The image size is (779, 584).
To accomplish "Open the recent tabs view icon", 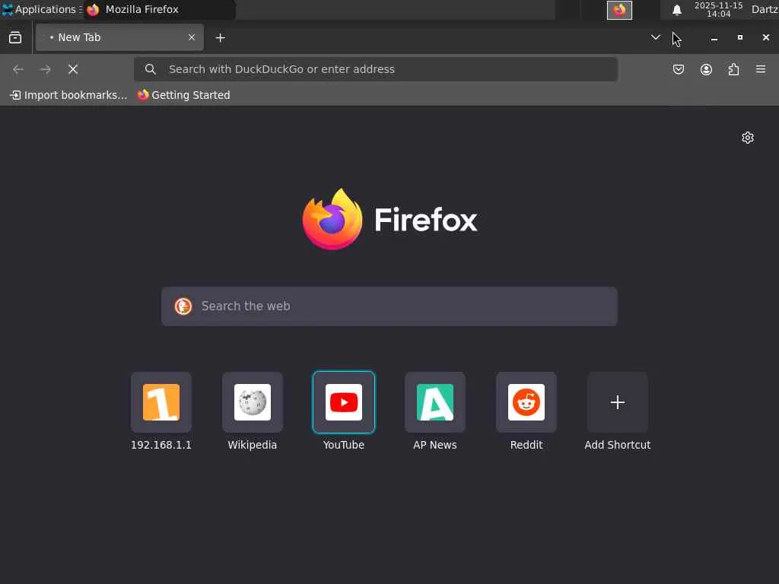I will point(15,38).
